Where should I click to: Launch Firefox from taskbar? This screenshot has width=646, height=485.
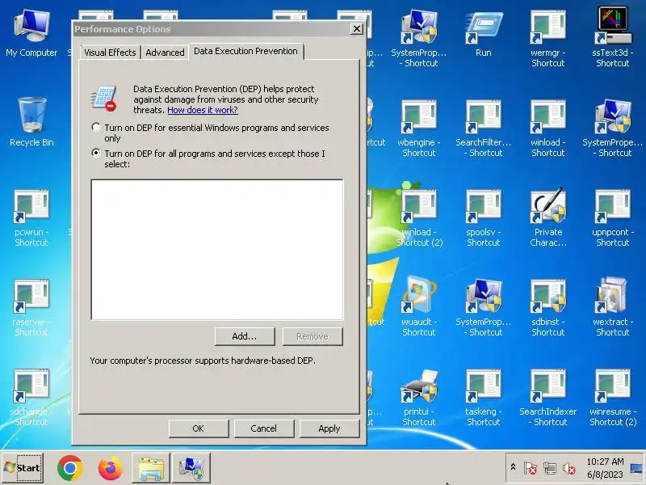pyautogui.click(x=111, y=468)
